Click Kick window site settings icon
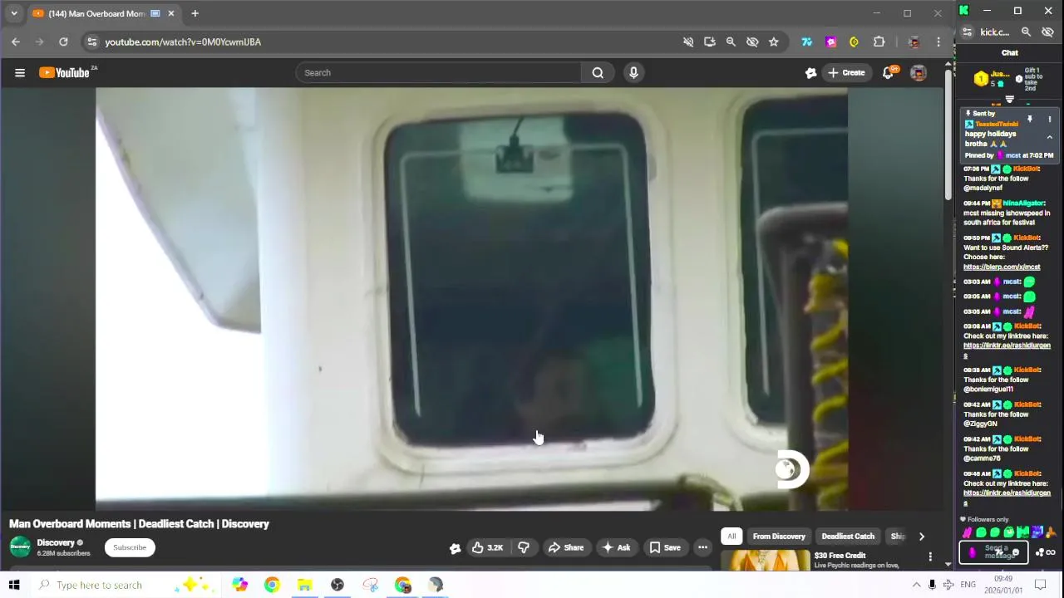 [967, 32]
